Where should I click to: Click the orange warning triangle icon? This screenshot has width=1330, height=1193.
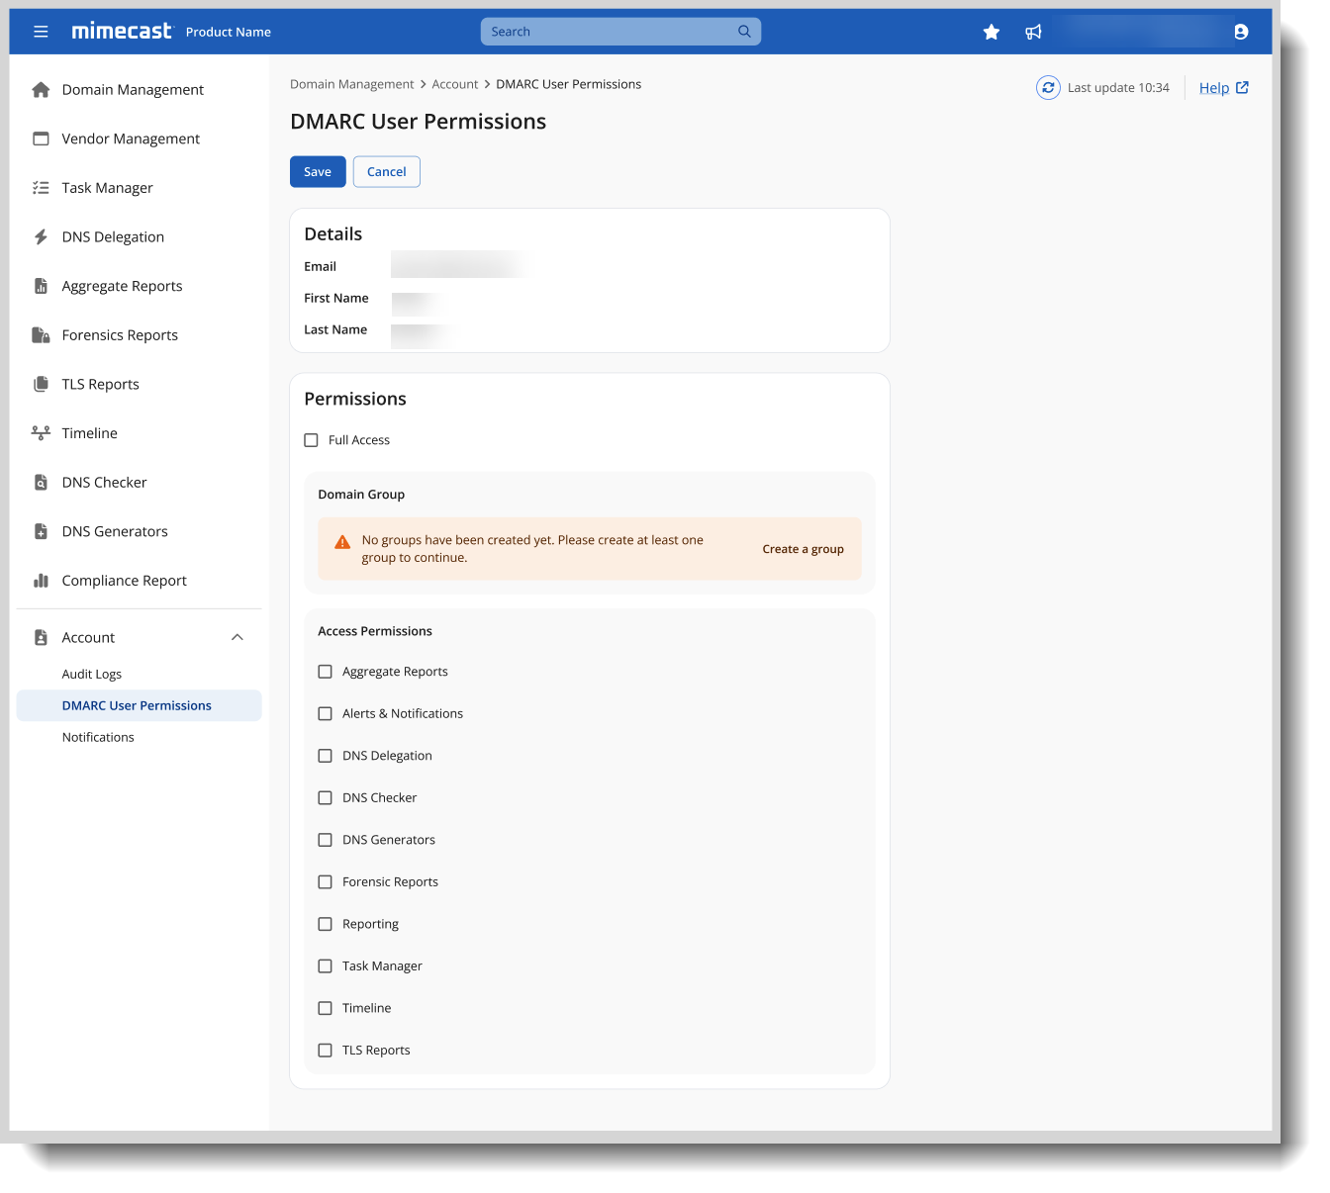coord(342,542)
